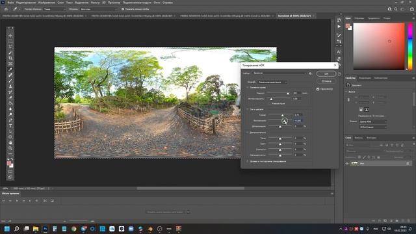Expand the Кривая и гистограмма тонирования section
This screenshot has height=234, width=416.
248,161
